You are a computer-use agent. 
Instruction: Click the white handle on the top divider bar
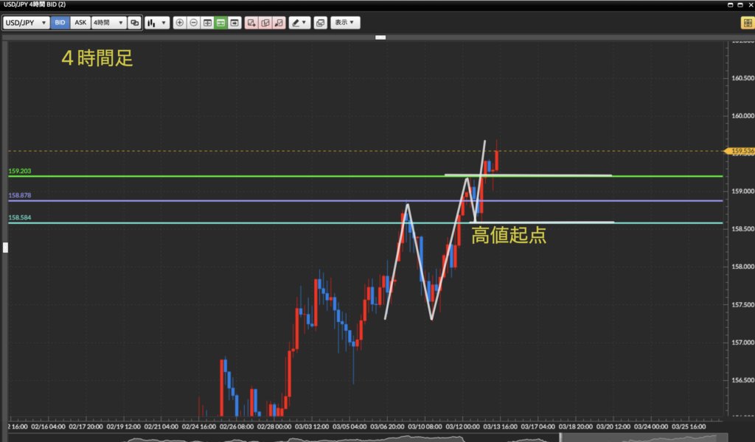[380, 37]
